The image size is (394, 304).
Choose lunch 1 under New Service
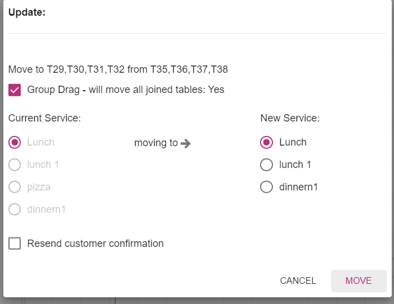267,165
